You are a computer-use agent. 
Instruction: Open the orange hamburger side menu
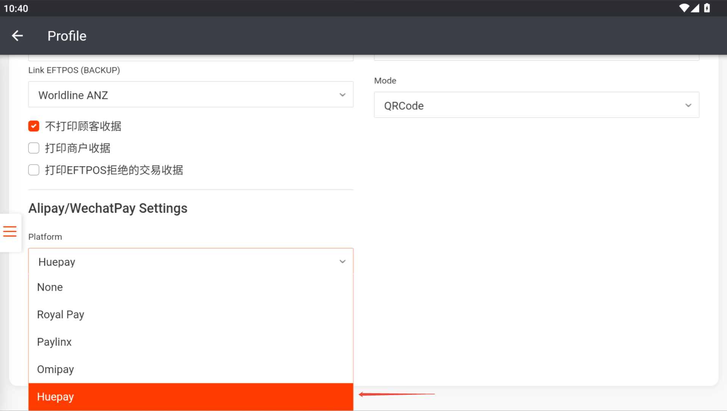[10, 231]
